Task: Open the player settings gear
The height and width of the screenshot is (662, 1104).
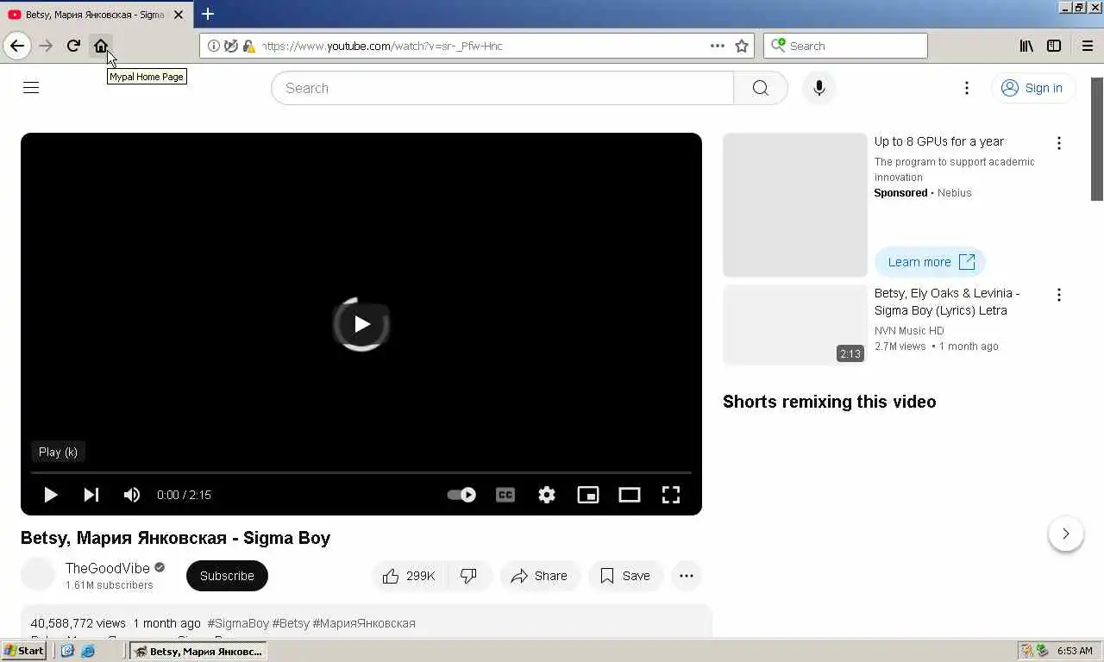Action: pyautogui.click(x=547, y=495)
